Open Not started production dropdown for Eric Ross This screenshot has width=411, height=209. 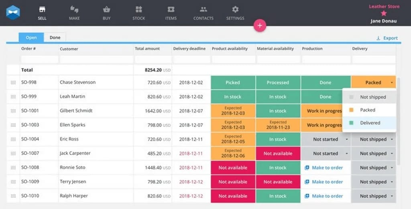tap(346, 139)
